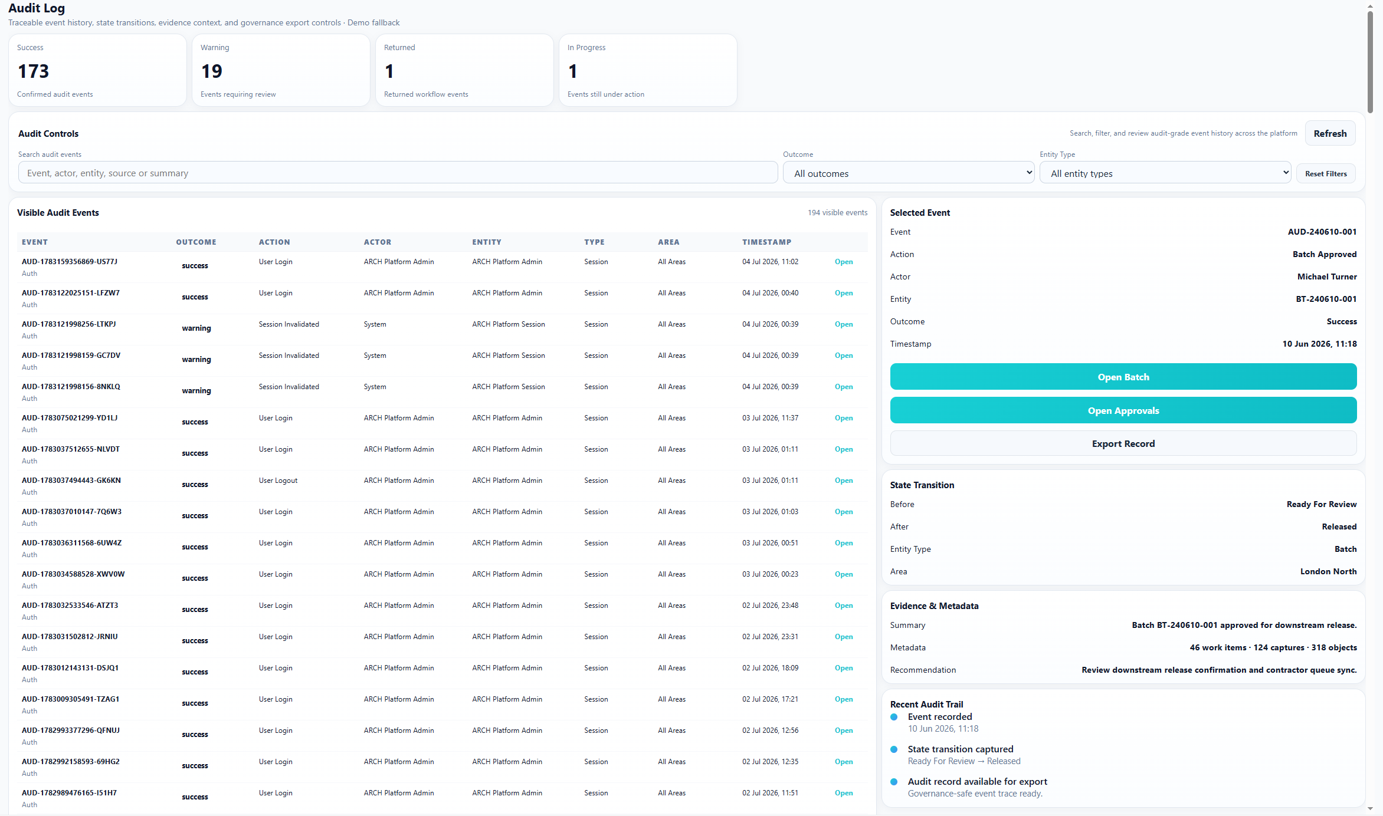Click timestamp '02 Jul 2026, 18:09'
Screen dimensions: 1383x816
(770, 668)
